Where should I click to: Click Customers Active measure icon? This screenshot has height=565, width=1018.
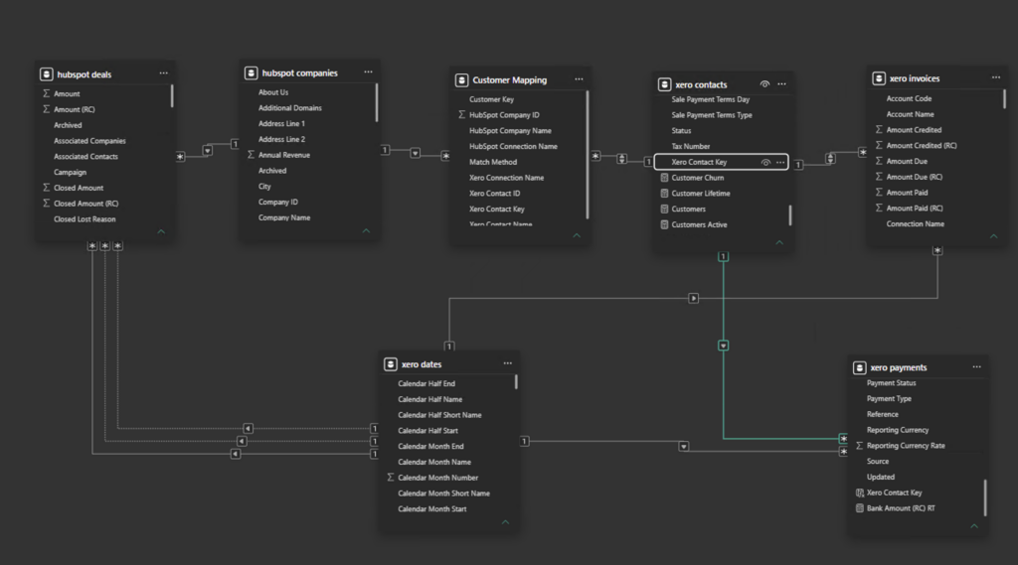[664, 224]
